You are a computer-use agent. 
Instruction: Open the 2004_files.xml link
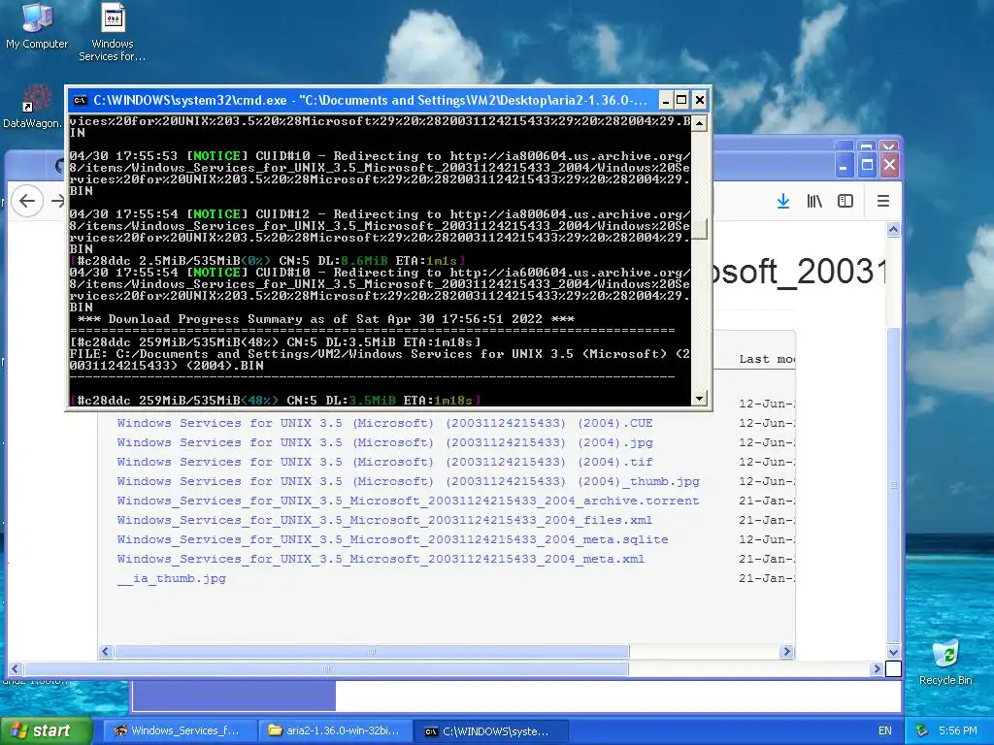[x=384, y=521]
